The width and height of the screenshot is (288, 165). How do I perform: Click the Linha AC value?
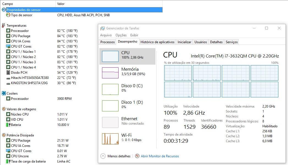(x=64, y=161)
